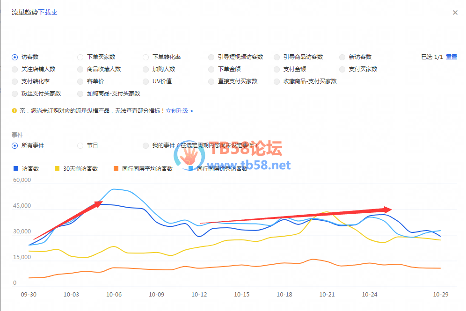This screenshot has height=311, width=466.
Task: Click the 10-06 date on chart axis
Action: point(114,295)
